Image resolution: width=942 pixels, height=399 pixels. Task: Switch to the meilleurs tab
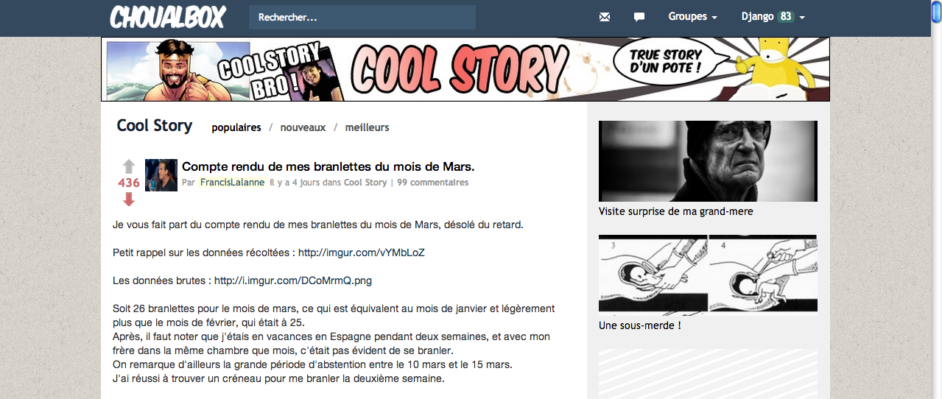[367, 127]
